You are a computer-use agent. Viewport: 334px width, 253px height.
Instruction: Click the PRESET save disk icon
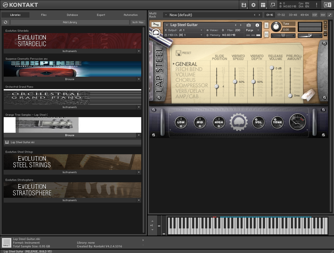[178, 53]
